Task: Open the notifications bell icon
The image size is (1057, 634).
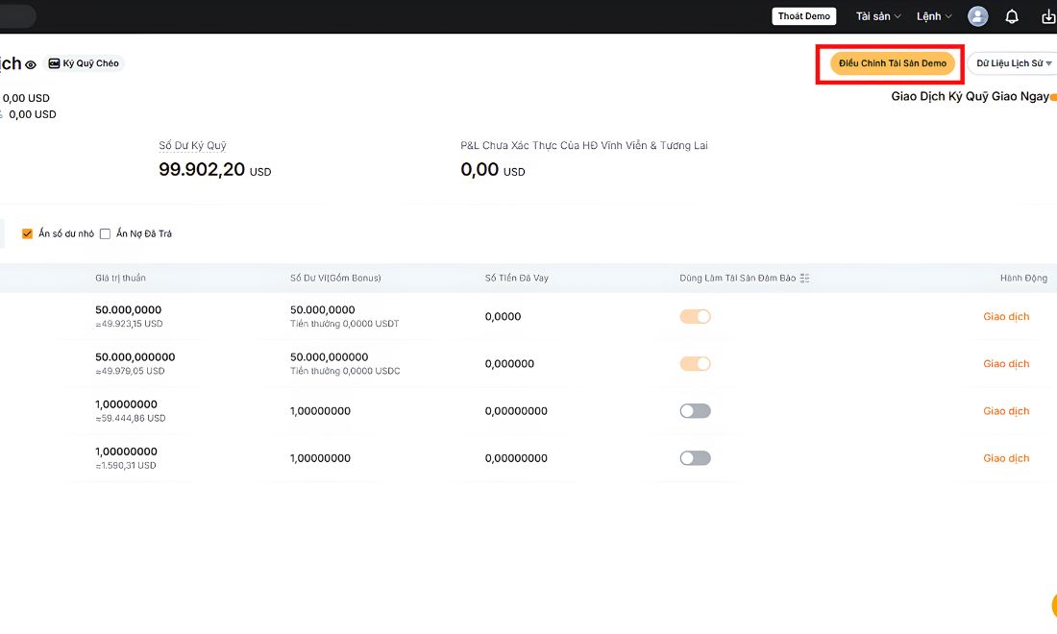Action: click(1012, 17)
